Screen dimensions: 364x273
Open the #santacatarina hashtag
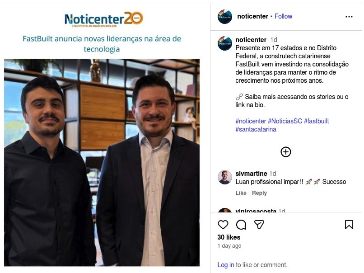pyautogui.click(x=256, y=129)
